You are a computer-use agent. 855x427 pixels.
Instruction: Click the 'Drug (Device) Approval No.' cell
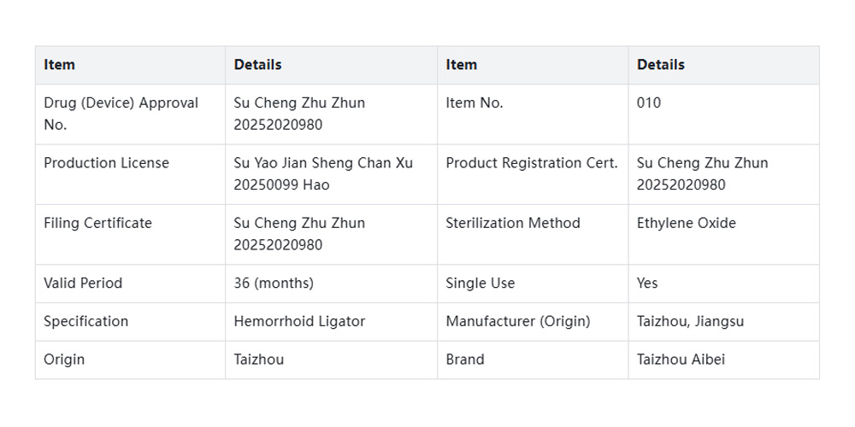click(121, 114)
